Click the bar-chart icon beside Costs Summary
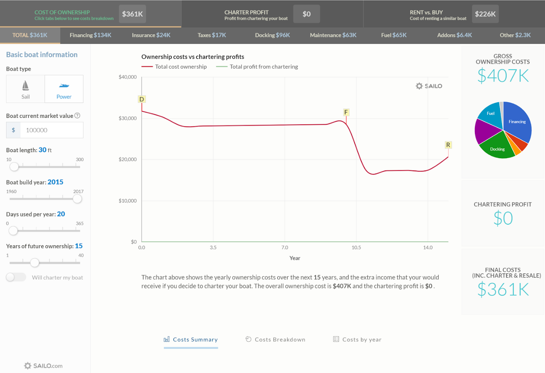 tap(166, 339)
